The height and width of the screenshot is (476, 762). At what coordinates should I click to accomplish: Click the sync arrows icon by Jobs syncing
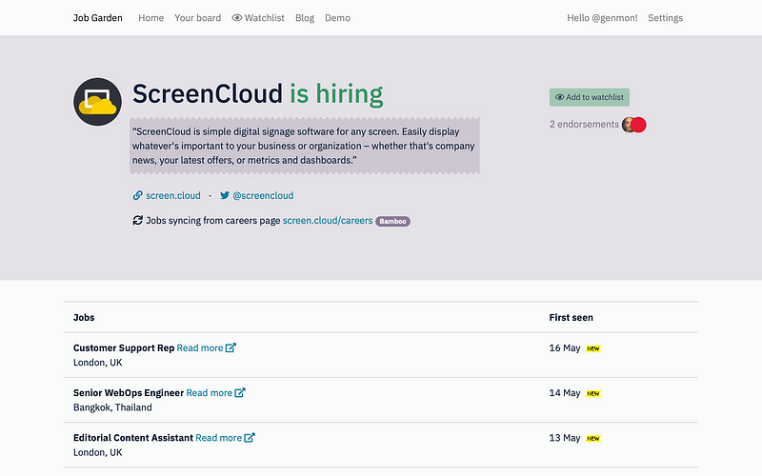137,221
